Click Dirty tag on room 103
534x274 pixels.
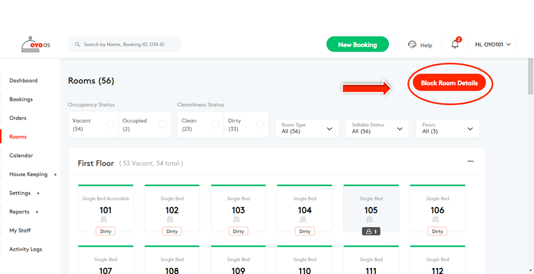coord(238,231)
